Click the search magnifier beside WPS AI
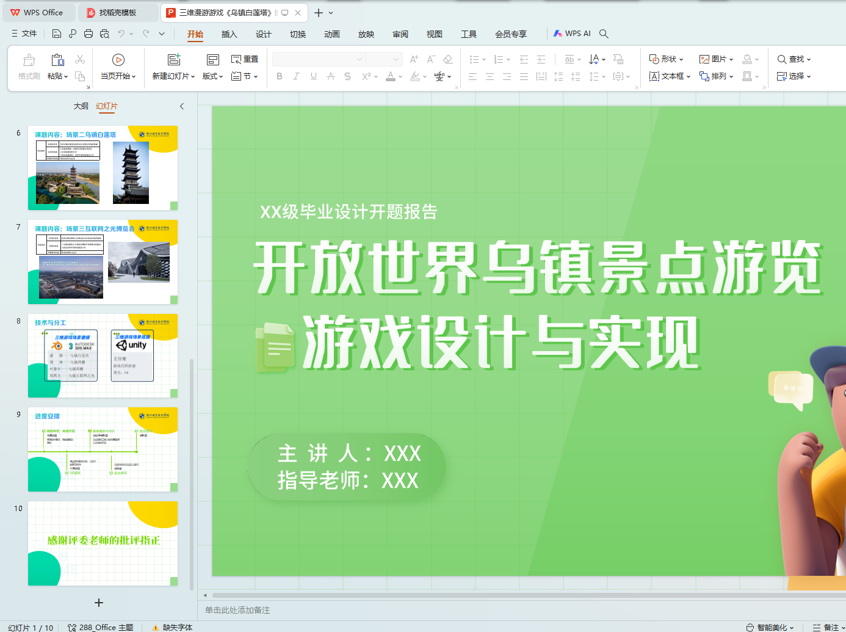Viewport: 846px width, 632px height. point(604,34)
